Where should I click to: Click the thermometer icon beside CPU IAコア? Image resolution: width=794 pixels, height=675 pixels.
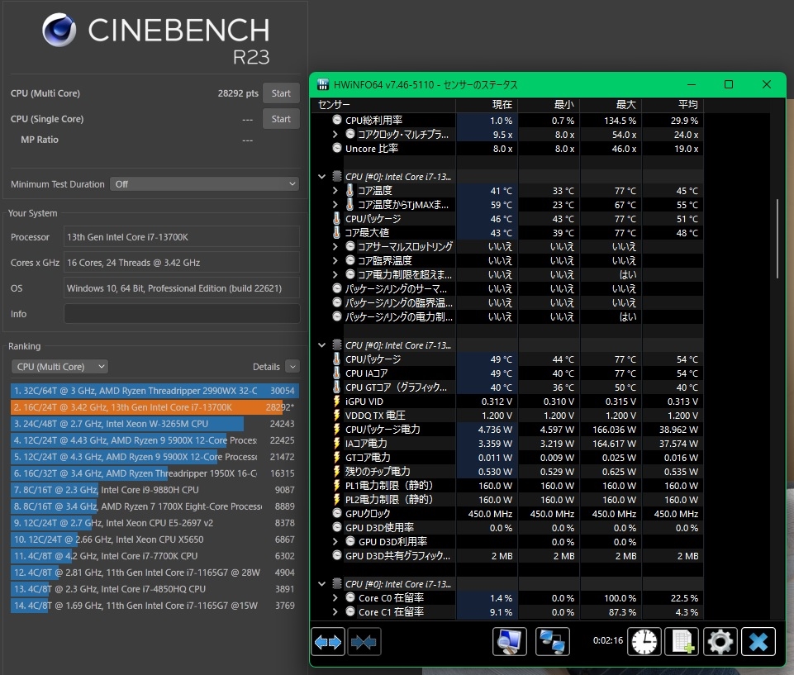click(337, 373)
